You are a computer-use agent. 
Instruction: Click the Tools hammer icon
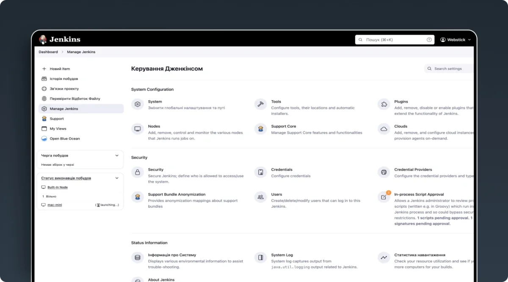click(x=261, y=104)
